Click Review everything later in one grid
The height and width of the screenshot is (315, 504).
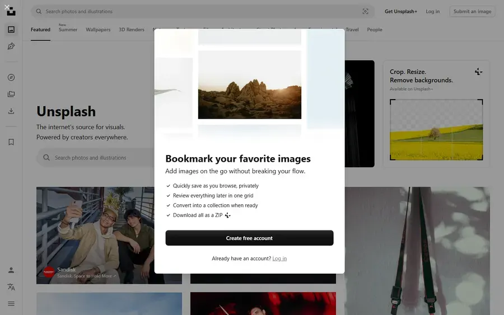coord(213,196)
